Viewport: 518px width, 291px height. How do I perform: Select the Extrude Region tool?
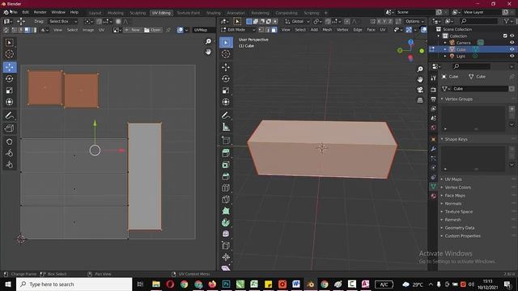tap(226, 153)
